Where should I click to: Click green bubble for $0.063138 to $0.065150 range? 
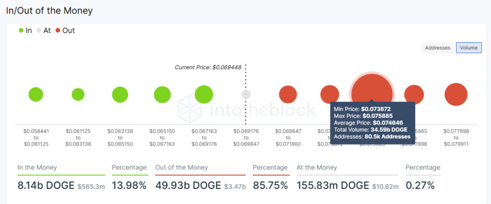pos(120,94)
